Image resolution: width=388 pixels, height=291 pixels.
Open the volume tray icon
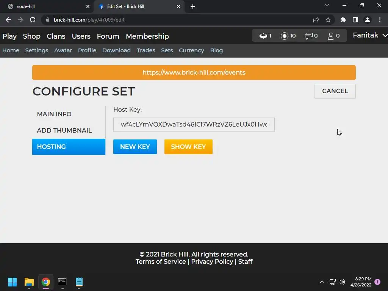tap(342, 282)
